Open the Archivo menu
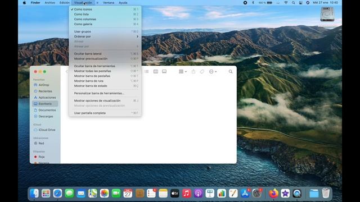The height and width of the screenshot is (202, 360). [x=50, y=3]
